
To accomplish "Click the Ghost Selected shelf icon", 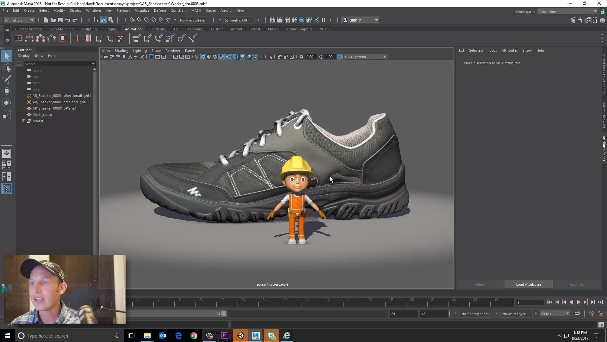I will click(40, 38).
